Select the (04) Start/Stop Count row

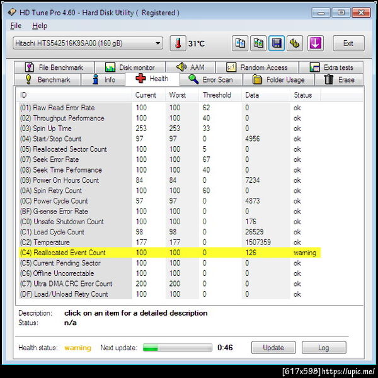click(170, 139)
